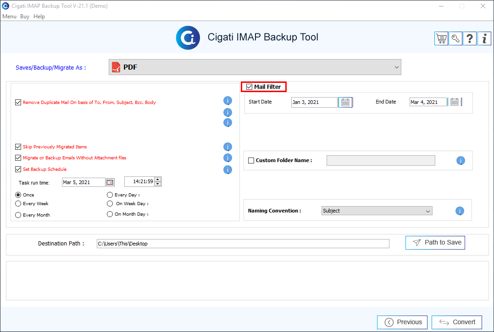Screen dimensions: 494x332
Task: Choose the On Month Day option
Action: pos(110,214)
